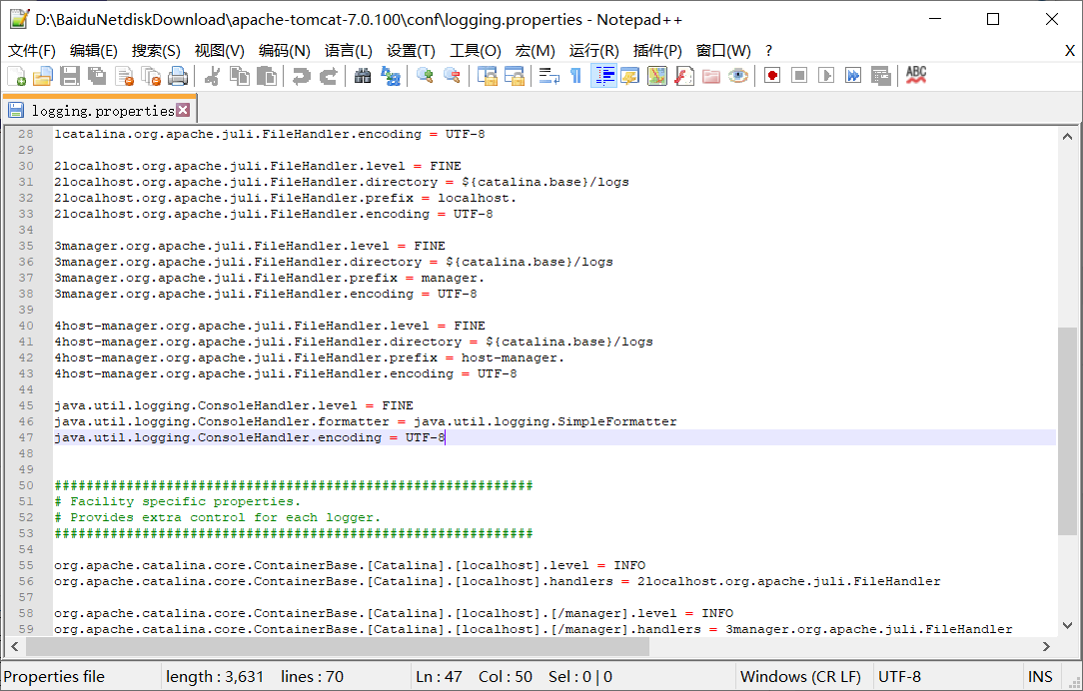Click the vertical scrollbar thumb
This screenshot has height=691, width=1083.
coord(1067,430)
